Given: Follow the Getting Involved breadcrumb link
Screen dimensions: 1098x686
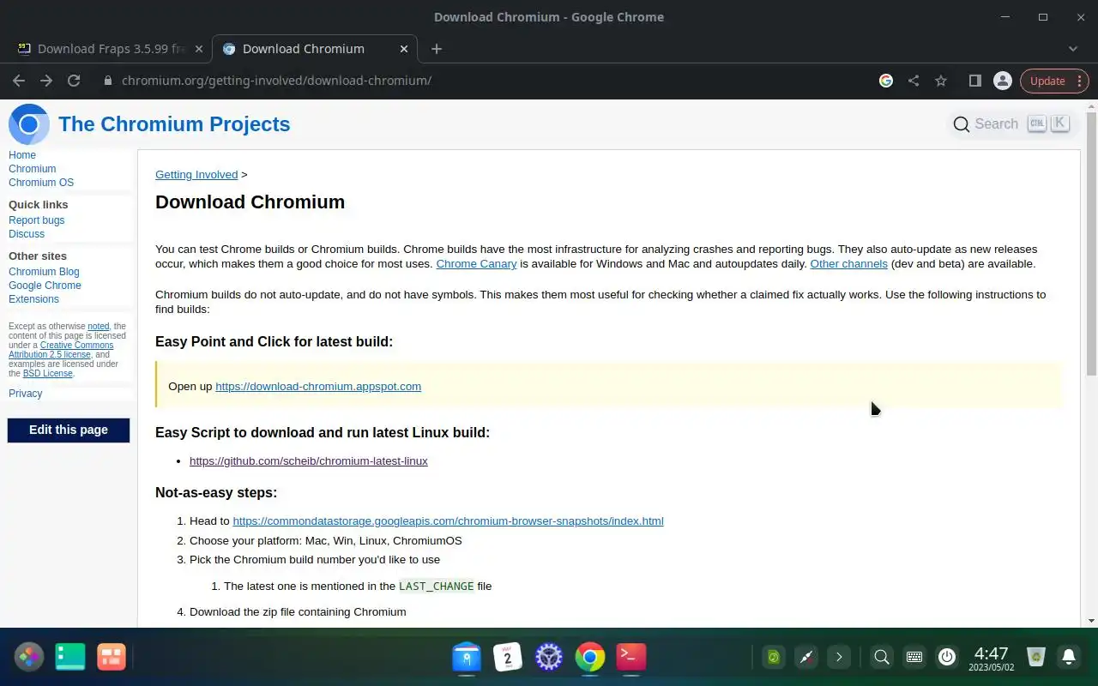Looking at the screenshot, I should (x=196, y=174).
